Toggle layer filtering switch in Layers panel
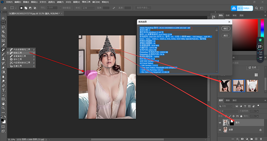Image resolution: width=267 pixels, height=141 pixels. click(258, 106)
